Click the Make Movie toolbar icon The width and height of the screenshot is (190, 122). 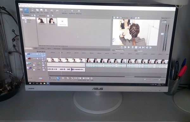tap(64, 11)
